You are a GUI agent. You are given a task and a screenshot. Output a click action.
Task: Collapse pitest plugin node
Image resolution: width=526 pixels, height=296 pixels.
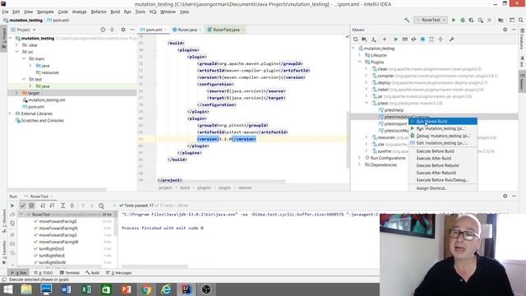coord(367,103)
